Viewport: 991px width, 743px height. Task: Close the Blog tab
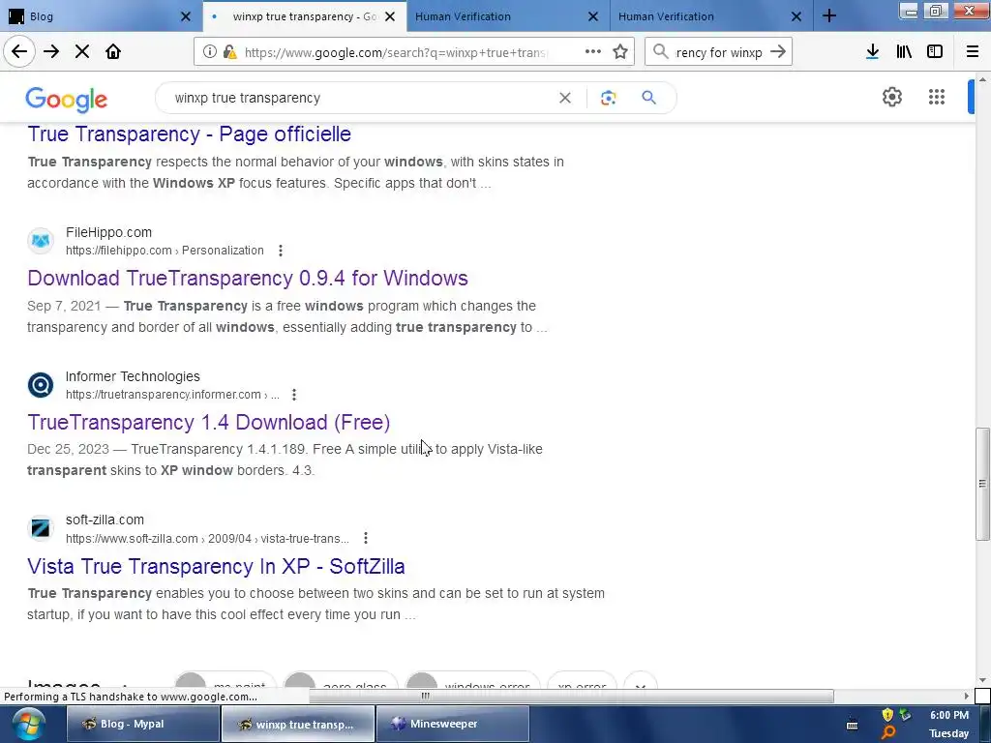[186, 16]
